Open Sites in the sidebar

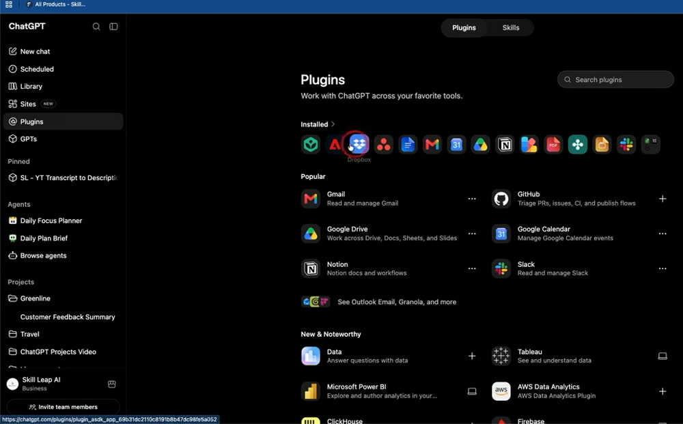63,104
